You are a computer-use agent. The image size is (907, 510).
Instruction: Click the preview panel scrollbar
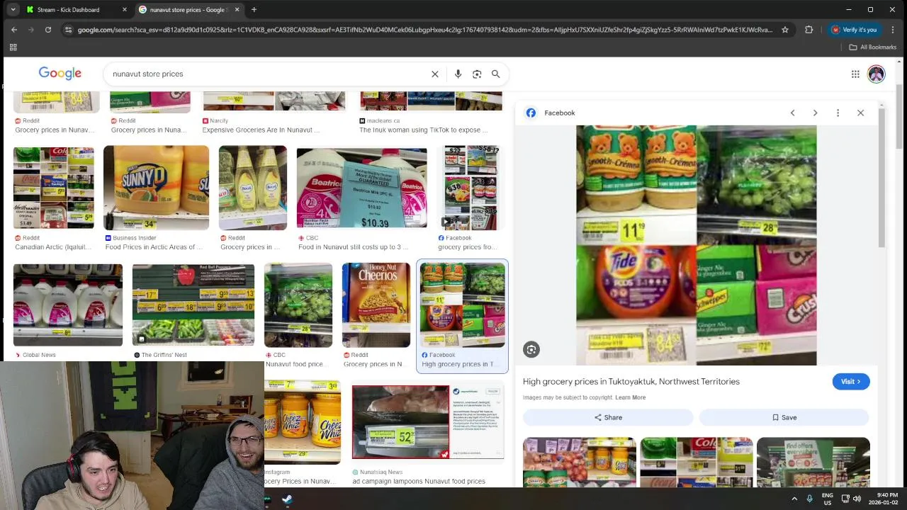click(881, 177)
